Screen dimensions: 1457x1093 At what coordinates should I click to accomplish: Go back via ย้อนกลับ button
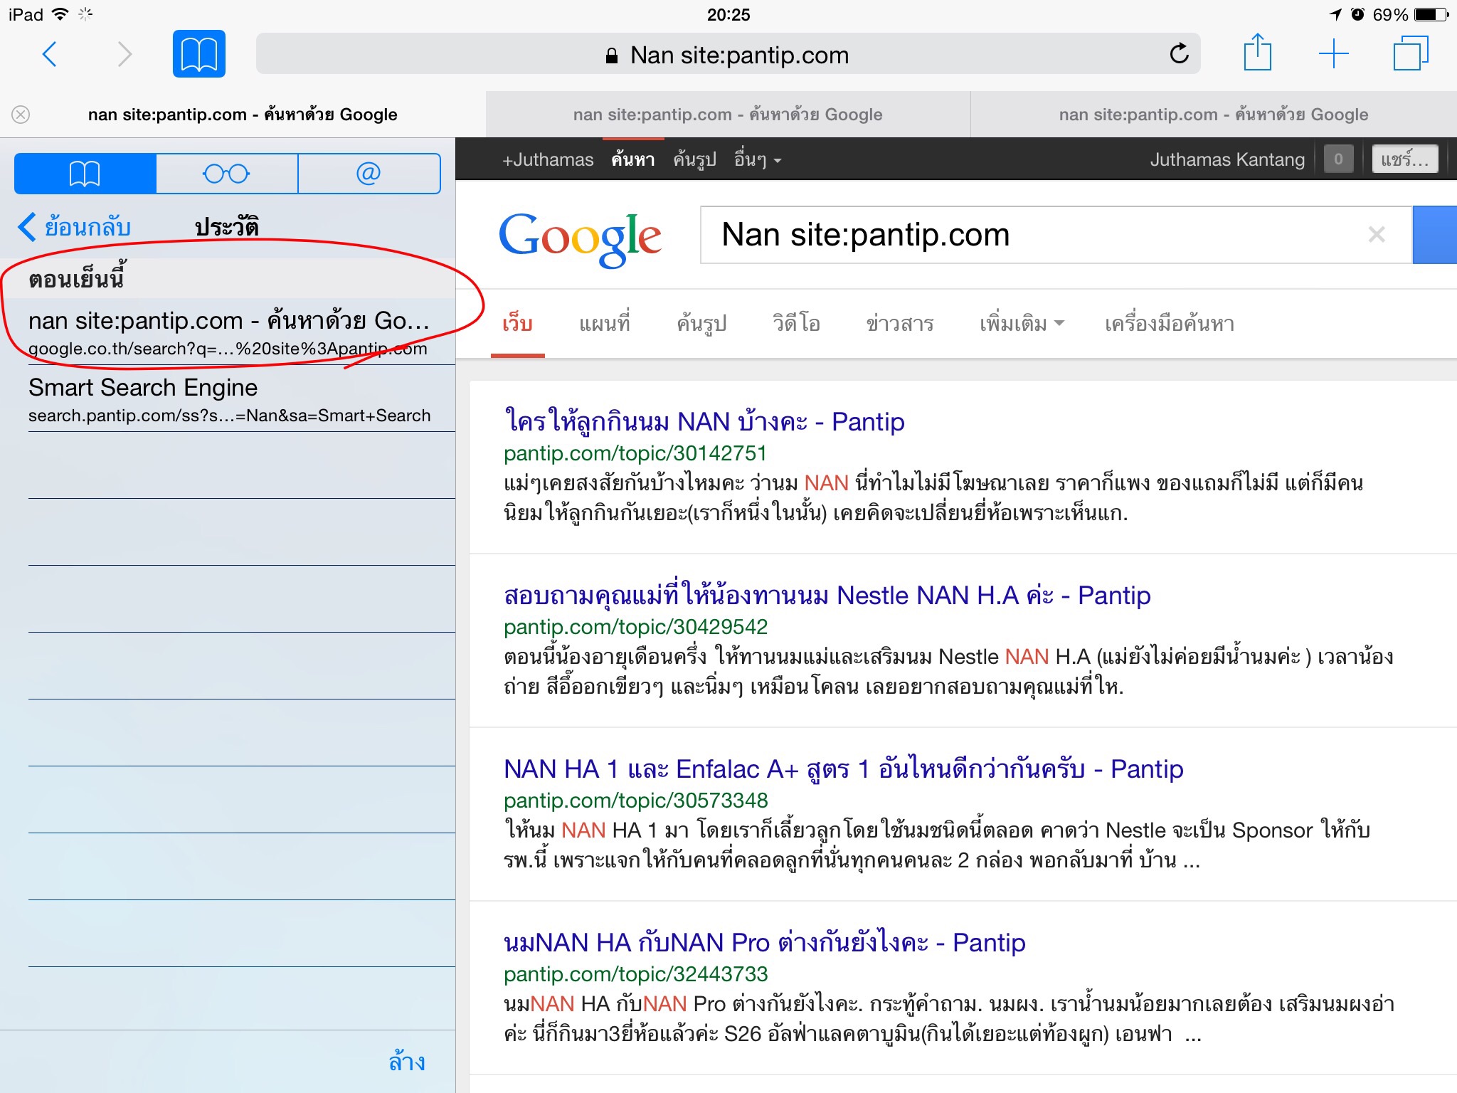(75, 227)
